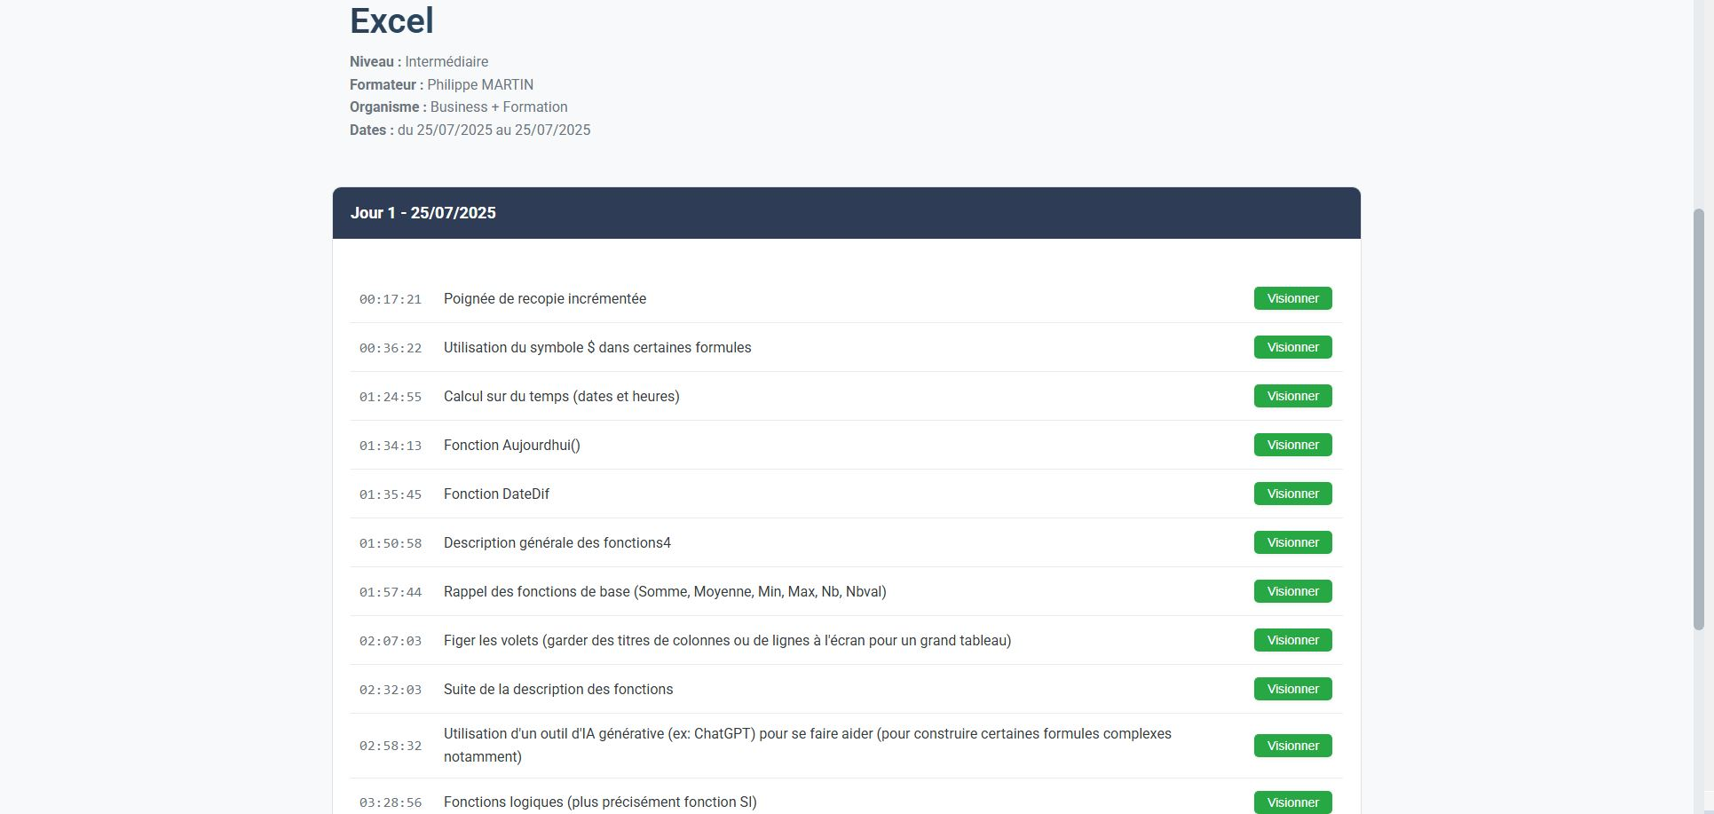The width and height of the screenshot is (1714, 814).
Task: Jump to the 02:07:03 timestamp
Action: pyautogui.click(x=390, y=641)
